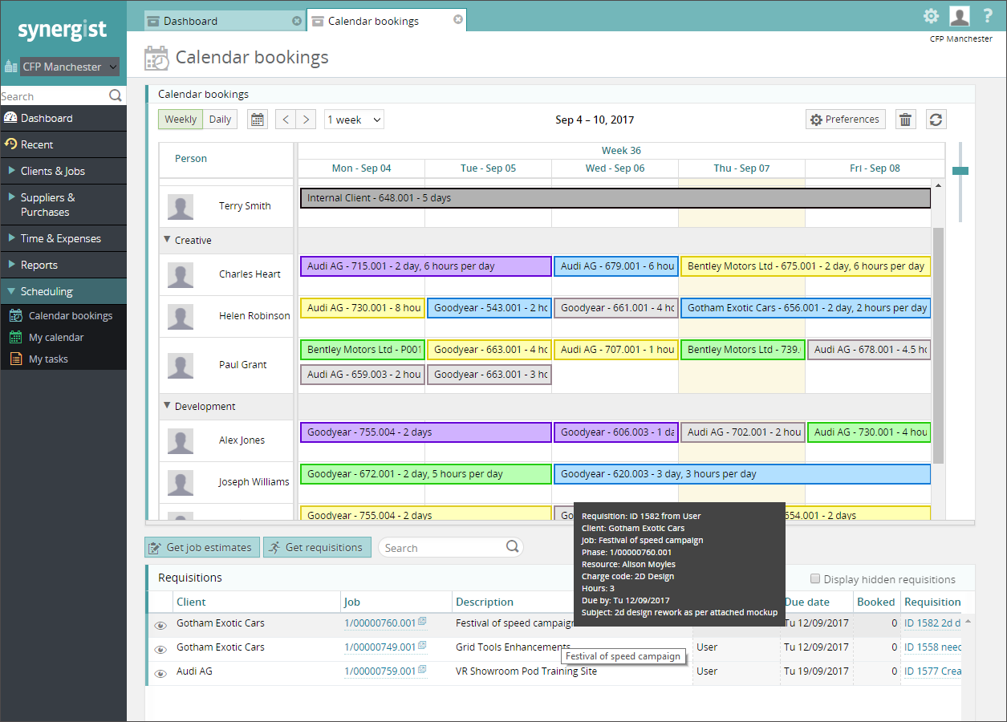Select Gotham Exotic Cars 656.001 booking
The width and height of the screenshot is (1007, 722).
pyautogui.click(x=806, y=308)
